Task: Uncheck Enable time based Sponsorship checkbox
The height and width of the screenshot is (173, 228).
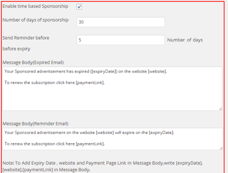Action: (79, 7)
